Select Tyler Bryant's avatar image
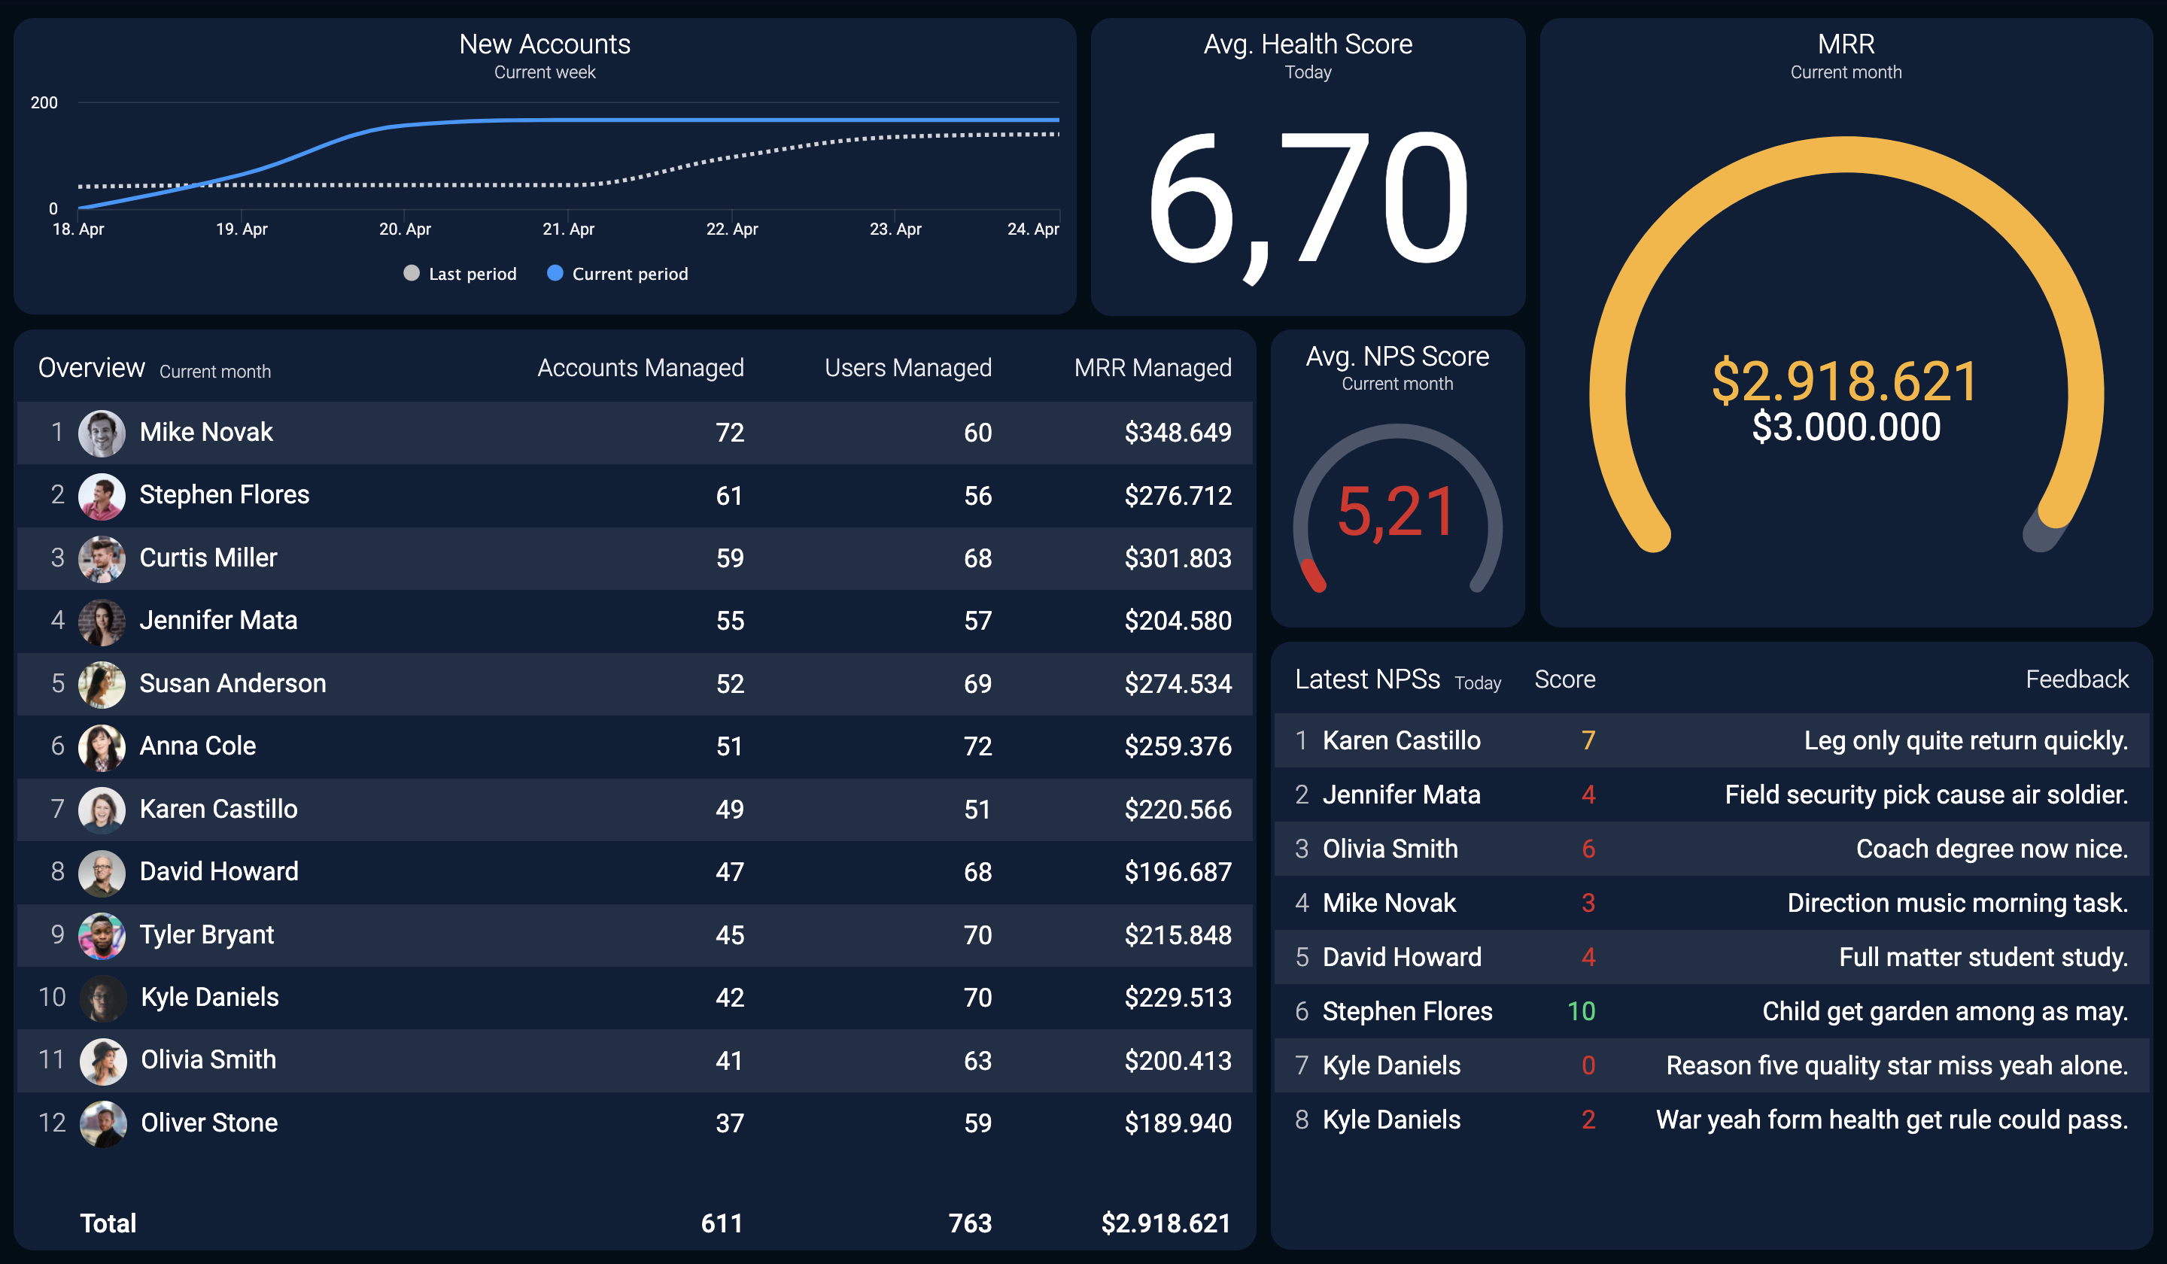The image size is (2167, 1264). [102, 934]
